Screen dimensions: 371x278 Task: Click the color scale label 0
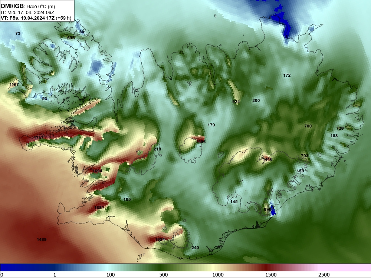point(2,275)
